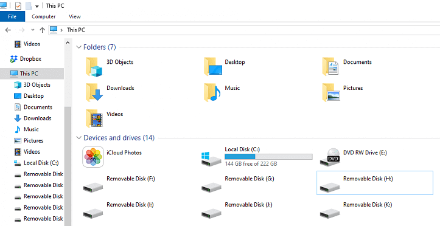Switch to the View ribbon tab
The image size is (440, 226).
(75, 16)
